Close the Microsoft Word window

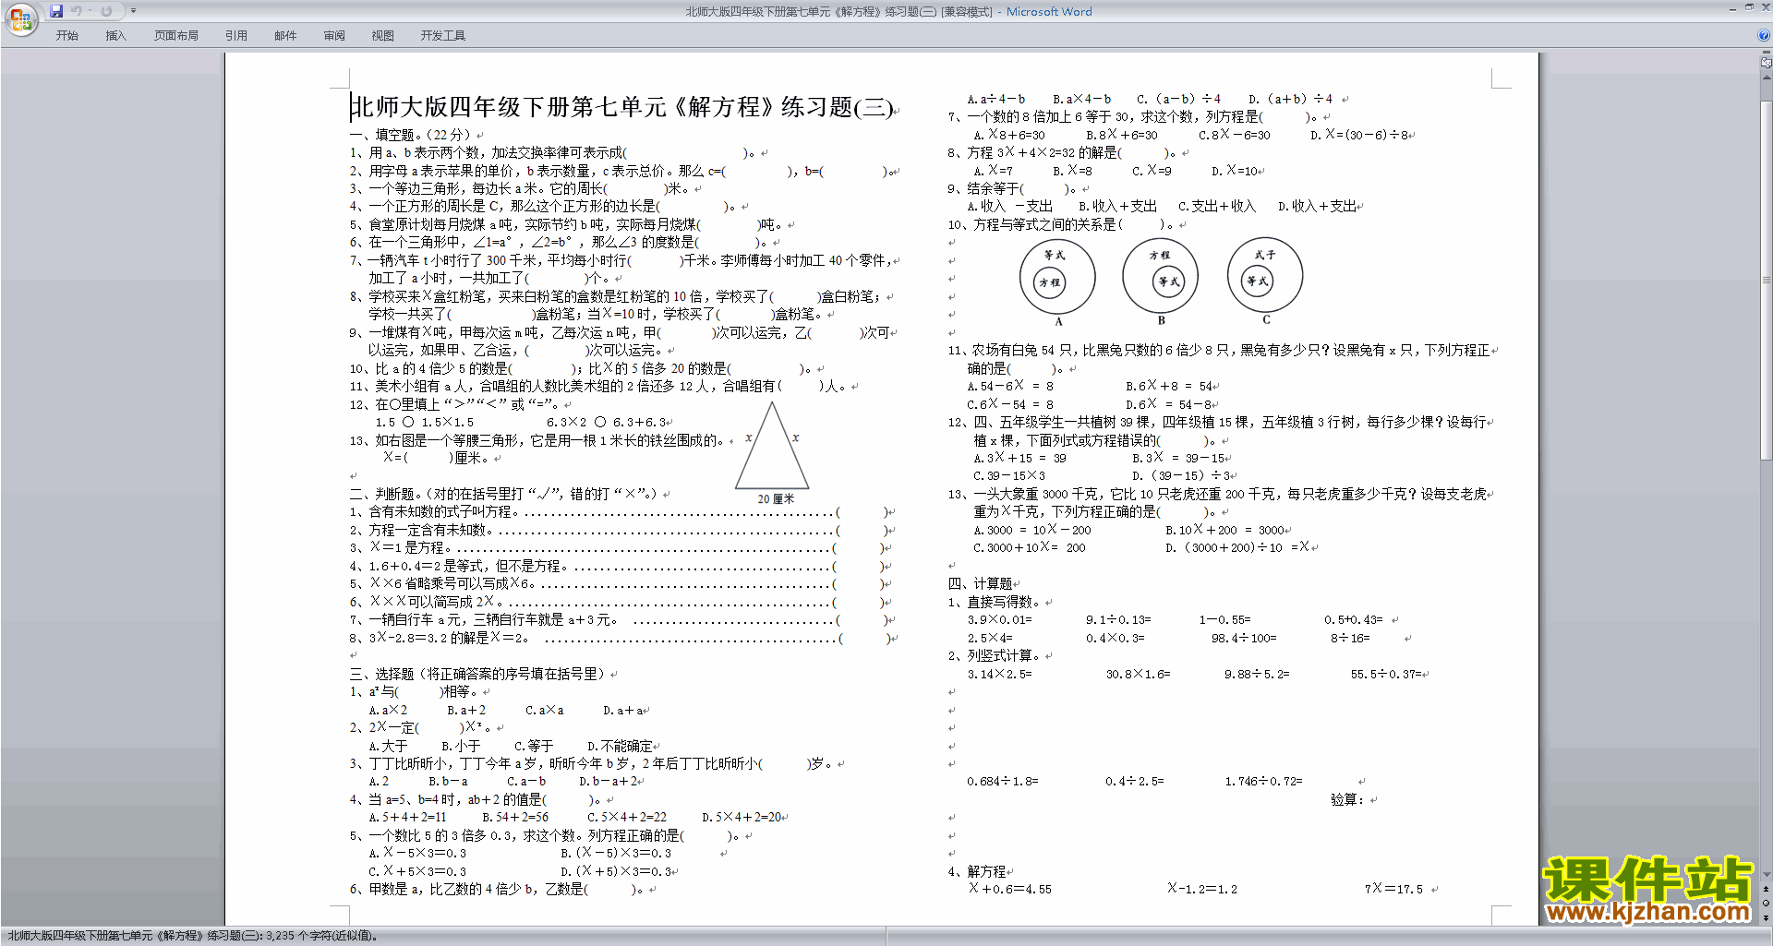point(1765,7)
